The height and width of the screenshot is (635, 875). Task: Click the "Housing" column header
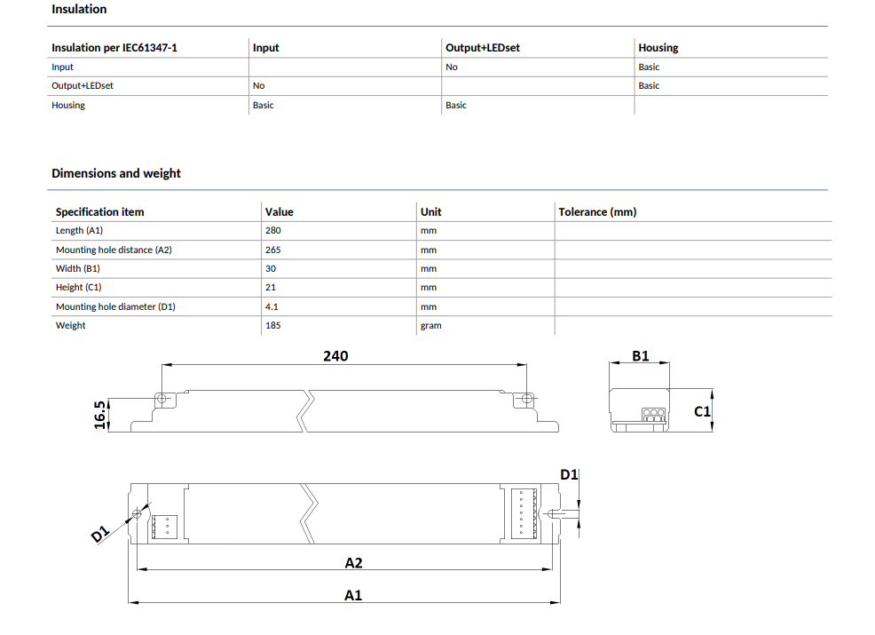(658, 48)
